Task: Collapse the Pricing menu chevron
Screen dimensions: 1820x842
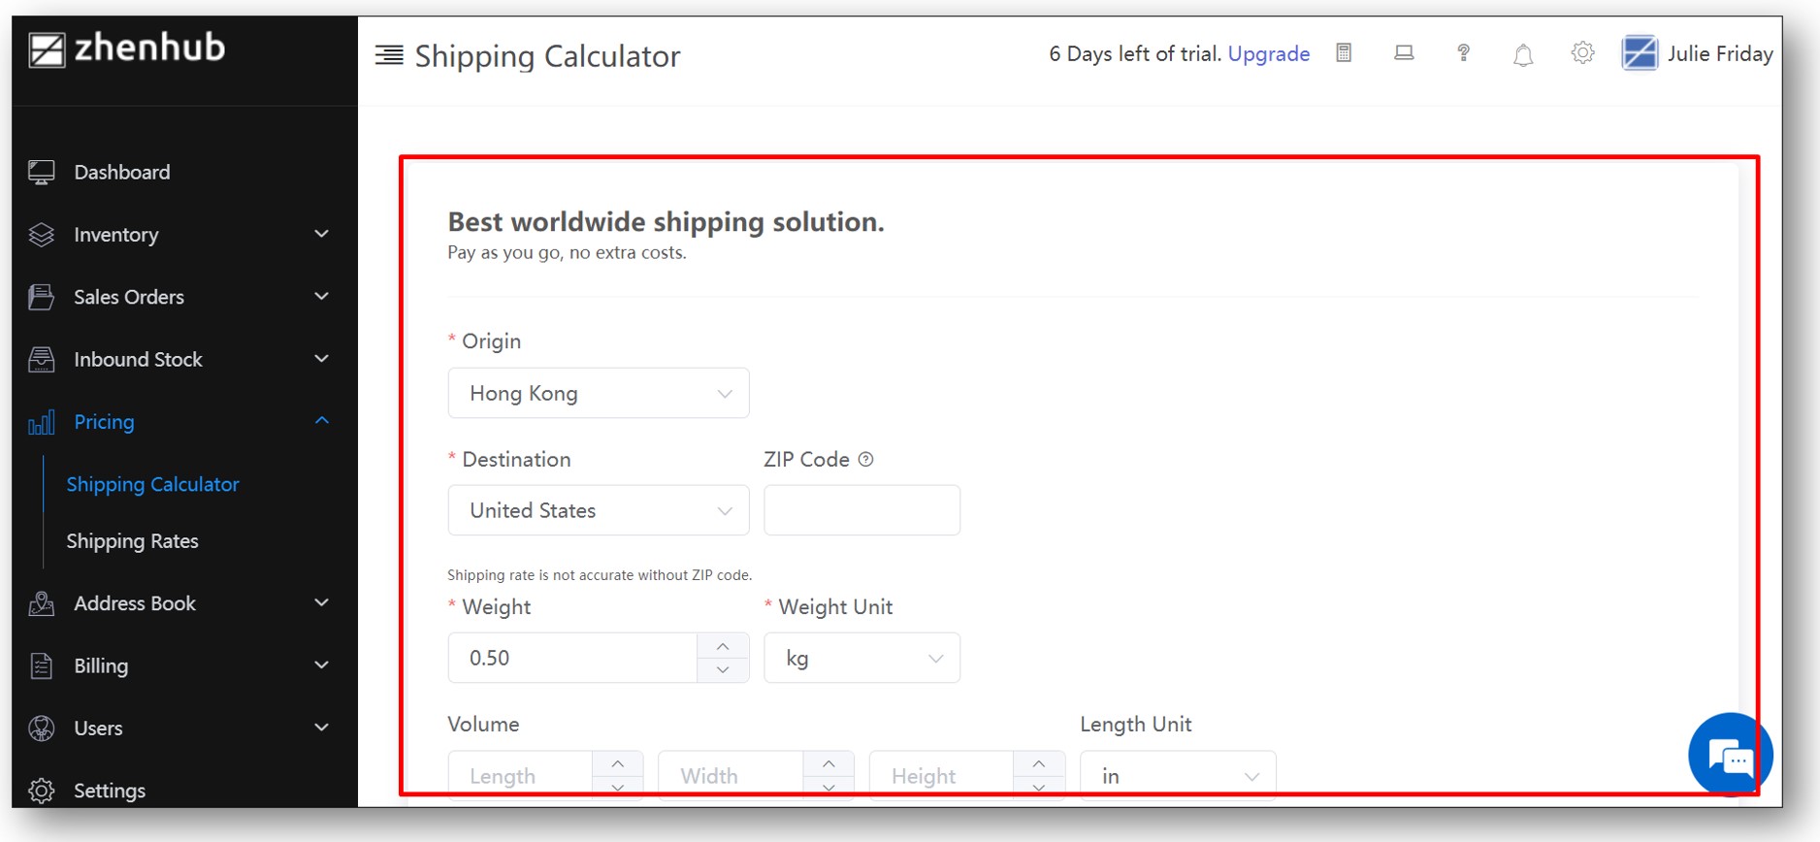Action: point(322,420)
